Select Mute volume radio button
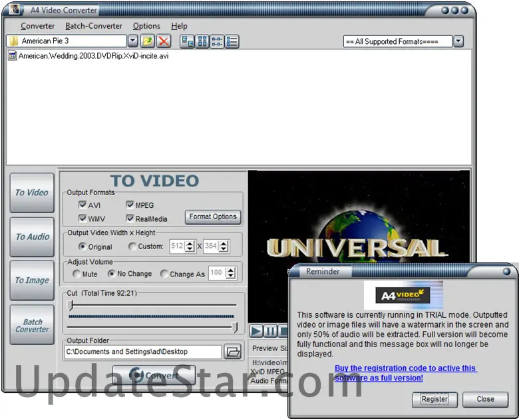This screenshot has height=419, width=519. tap(77, 274)
